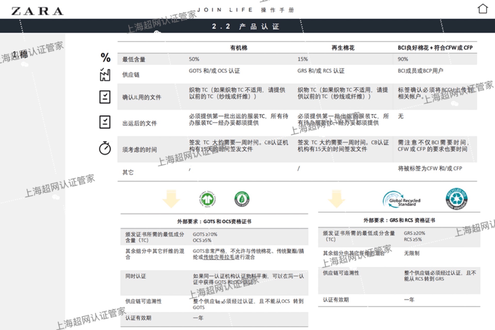Click 供应链可追溯性 in GOTS table
Image resolution: width=495 pixels, height=330 pixels.
click(144, 301)
